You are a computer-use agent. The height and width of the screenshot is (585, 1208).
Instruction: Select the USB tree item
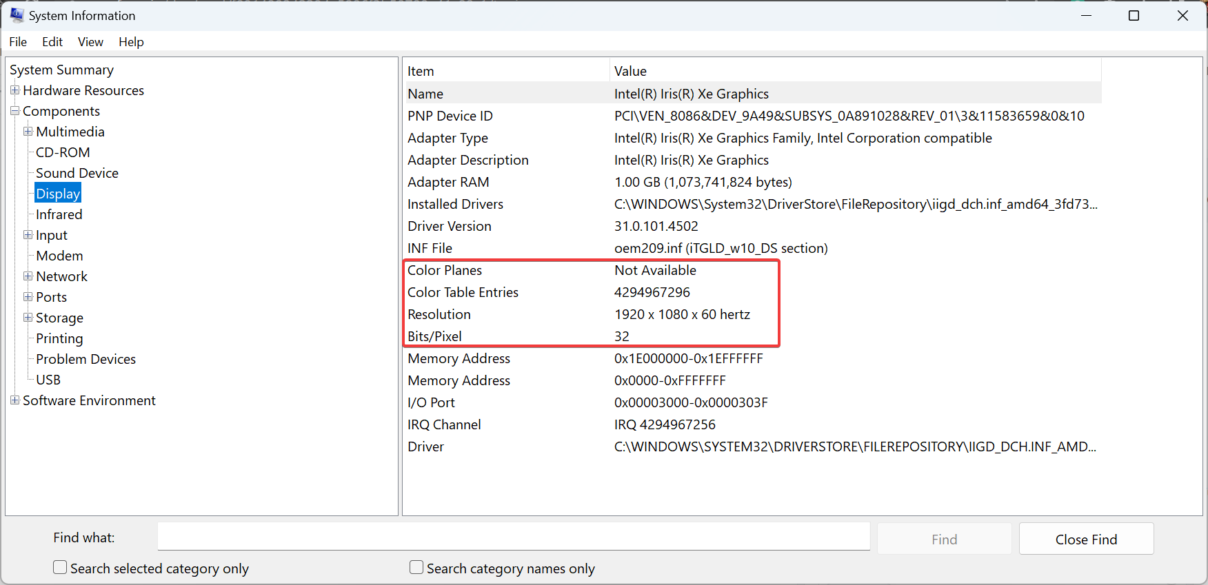point(48,380)
